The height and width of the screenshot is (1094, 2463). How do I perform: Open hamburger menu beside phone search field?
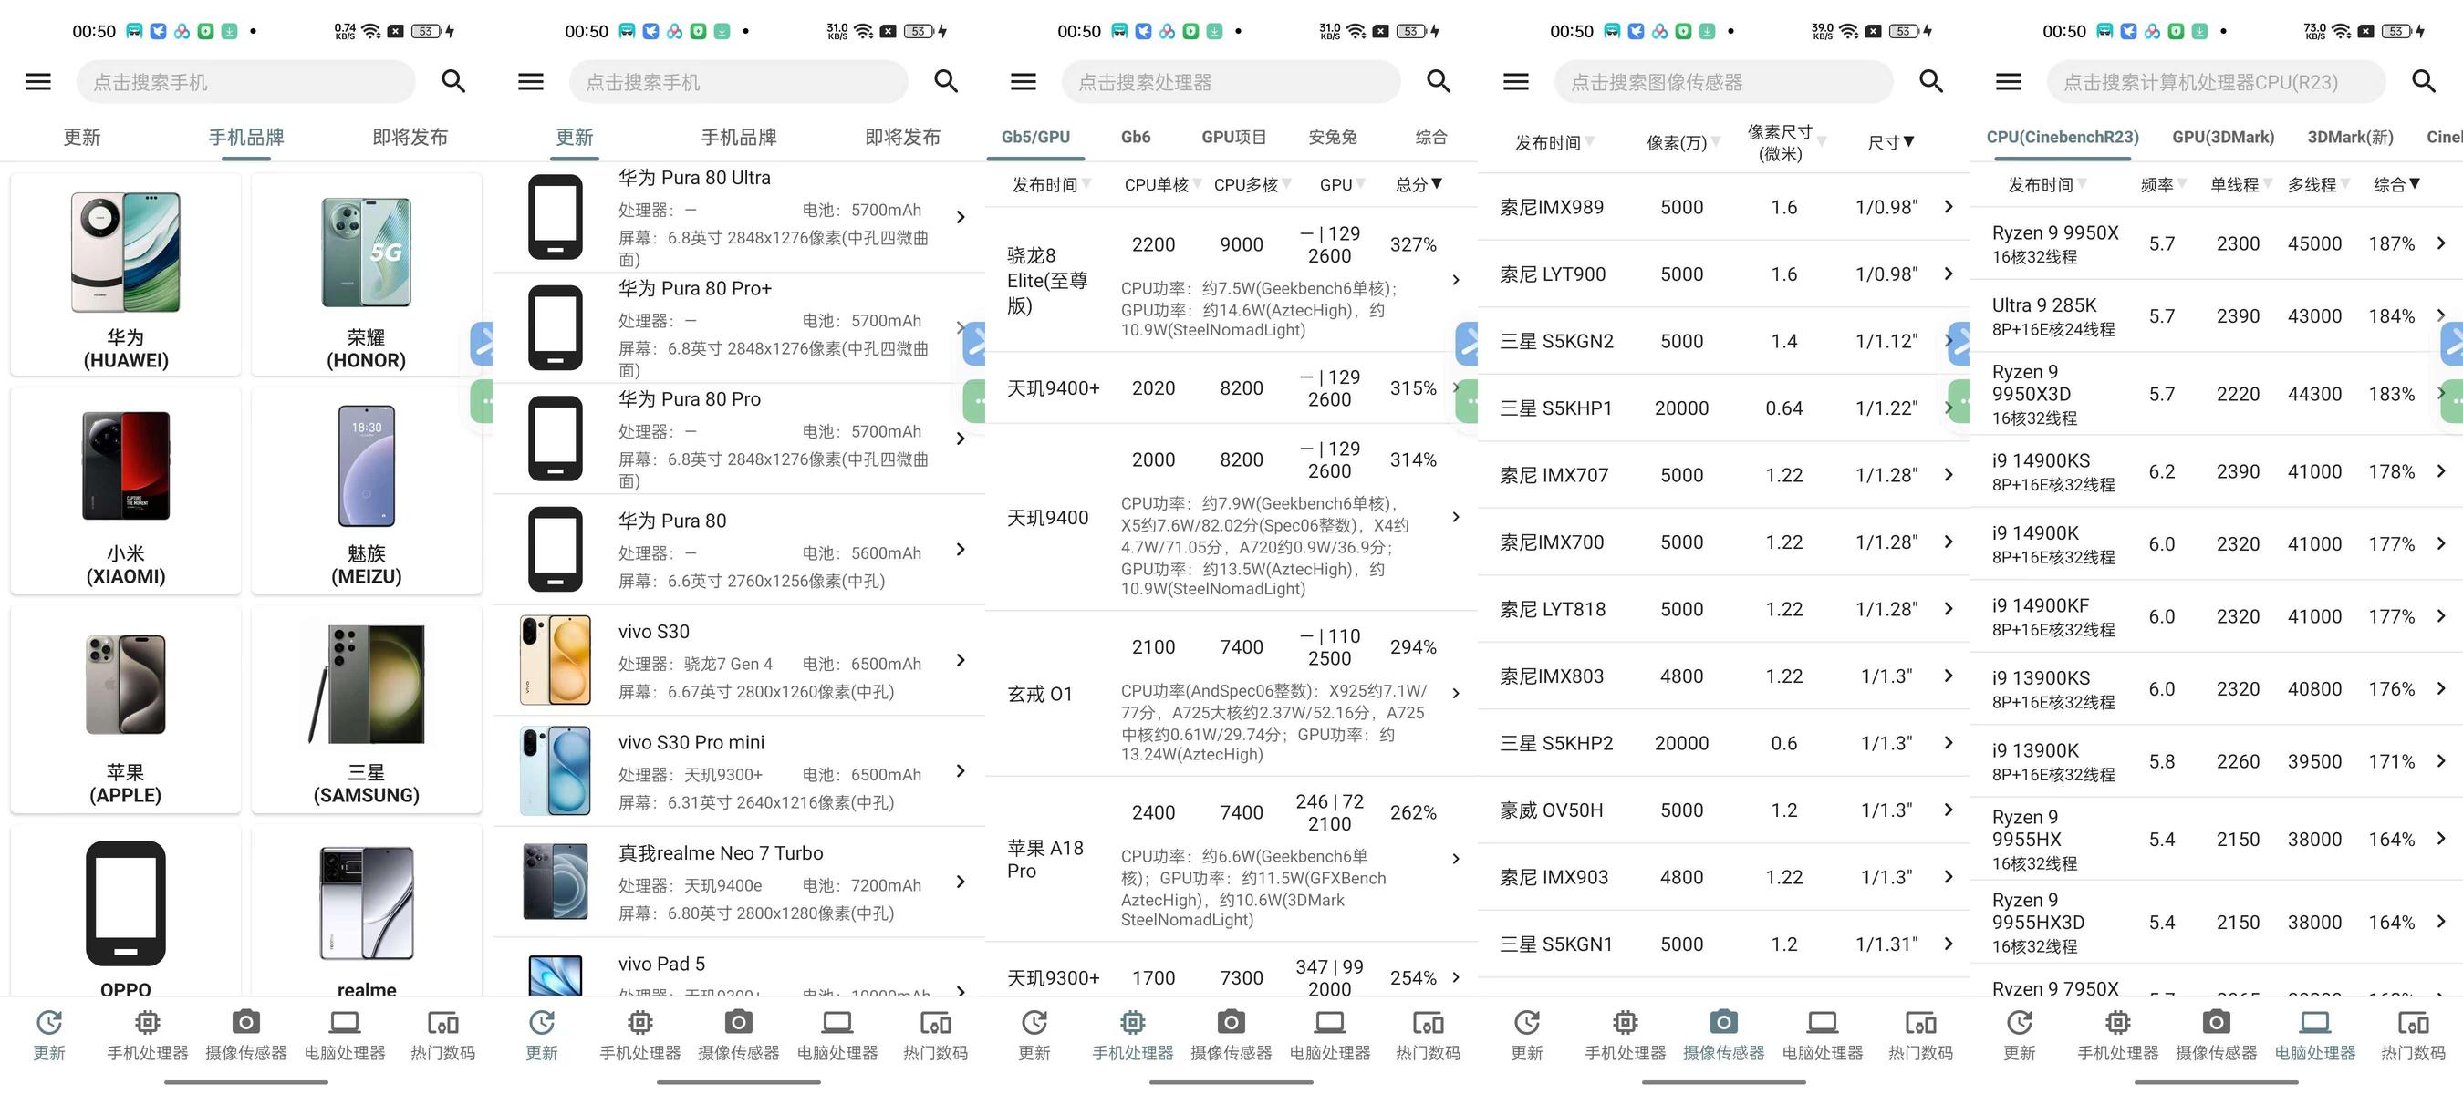point(38,82)
